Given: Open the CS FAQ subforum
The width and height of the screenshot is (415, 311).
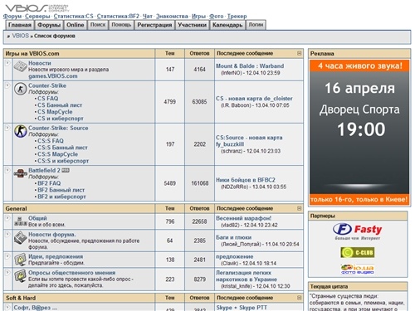Looking at the screenshot, I should 48,99.
